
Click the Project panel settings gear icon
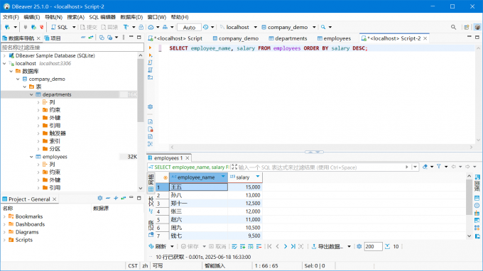coord(100,199)
